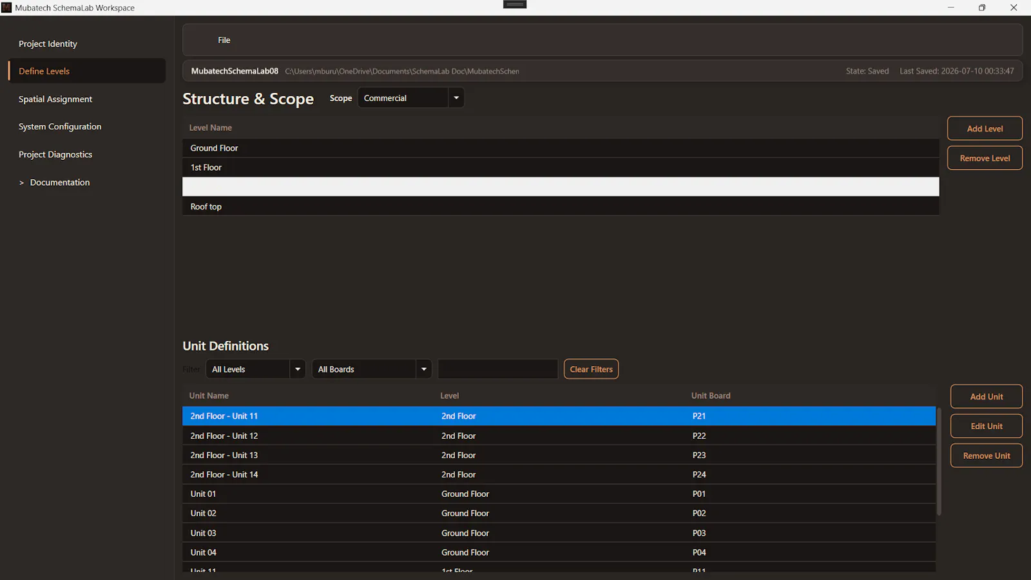The image size is (1031, 580).
Task: Click the All Boards dropdown arrow
Action: click(x=424, y=369)
